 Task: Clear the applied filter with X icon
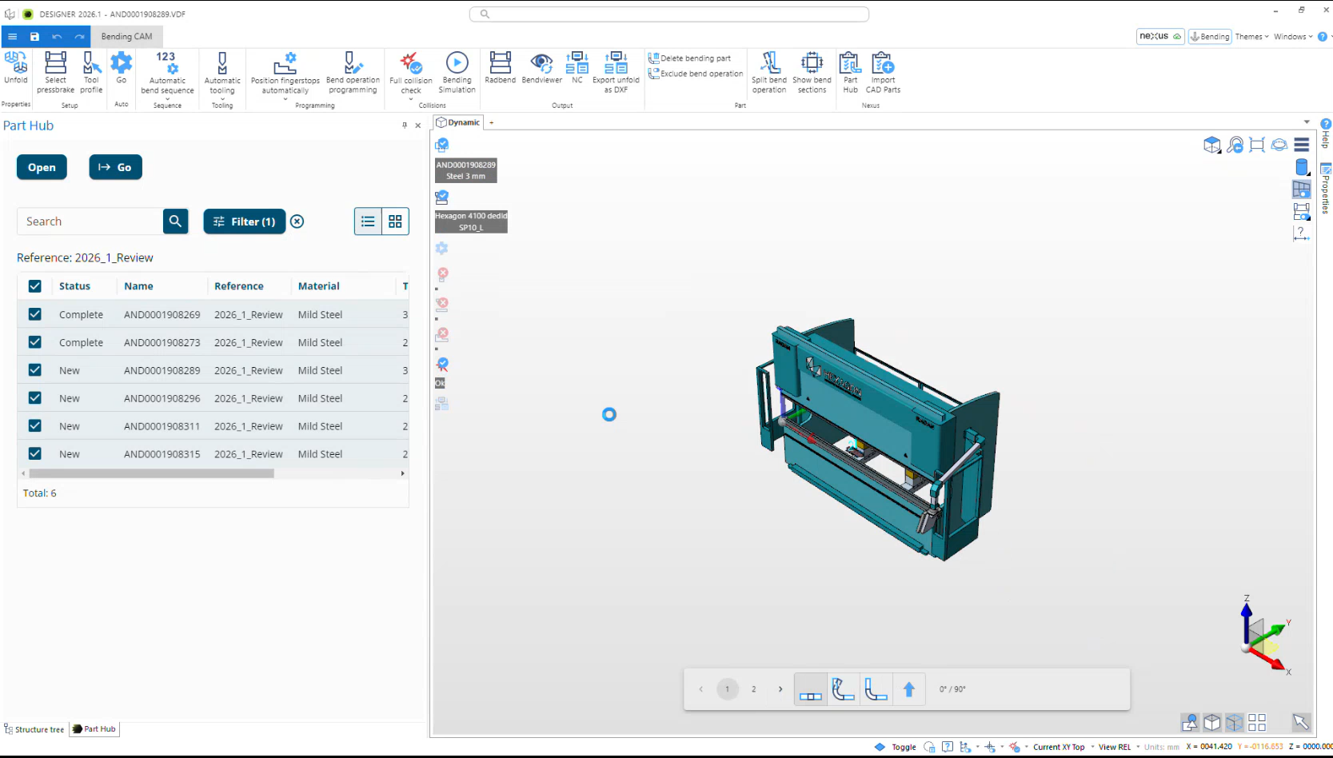click(297, 221)
